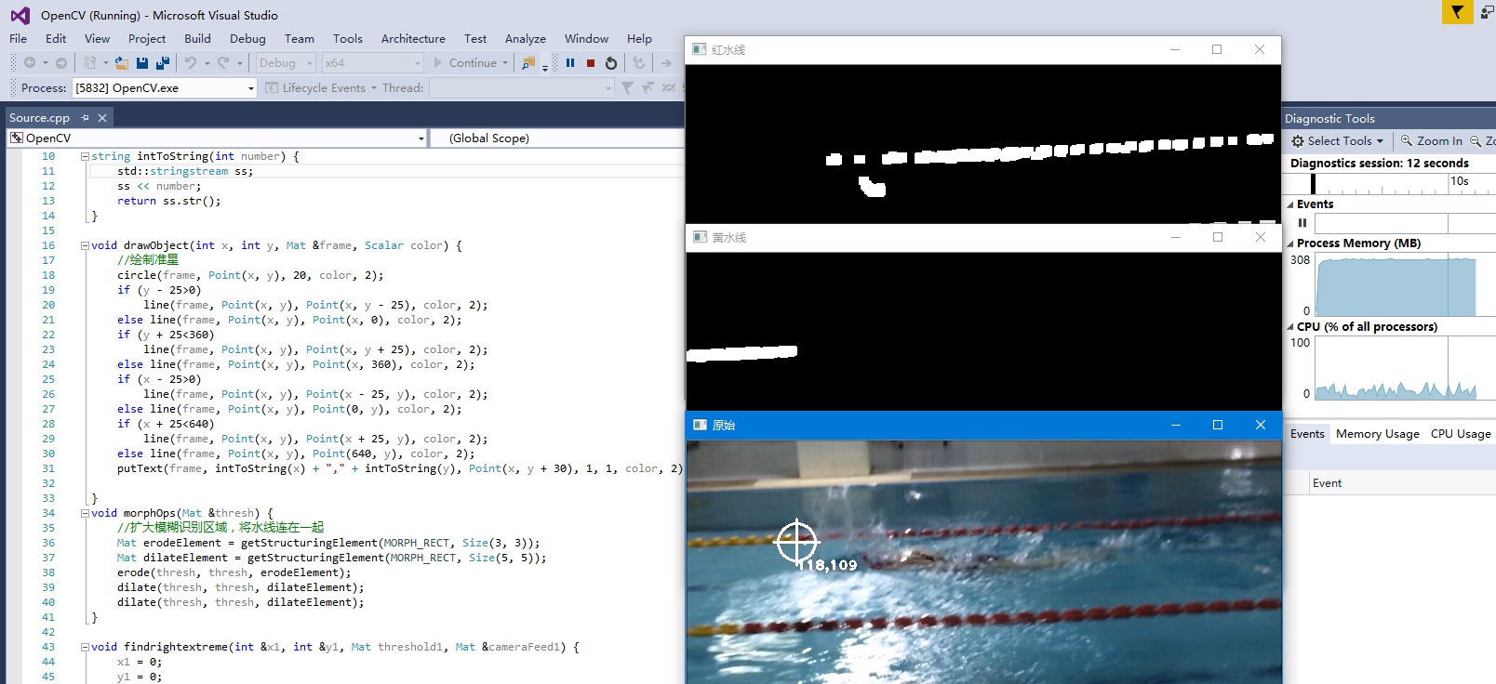Open the Debug menu
Screen dimensions: 1496x684
247,39
